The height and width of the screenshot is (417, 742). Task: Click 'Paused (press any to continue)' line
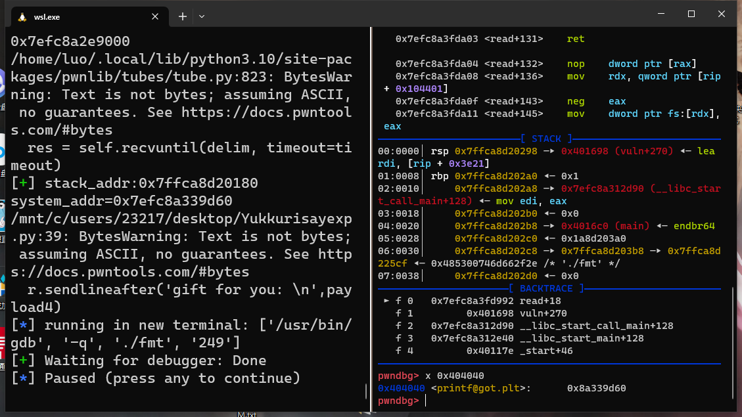(156, 378)
